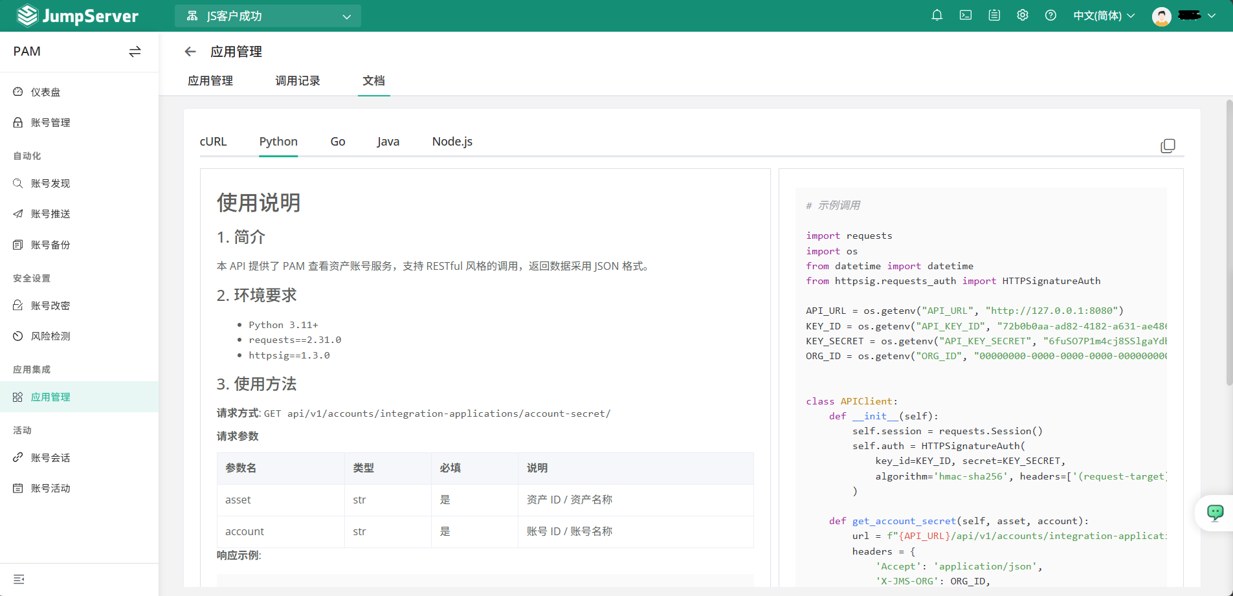
Task: Select the cURL code tab
Action: [x=213, y=141]
